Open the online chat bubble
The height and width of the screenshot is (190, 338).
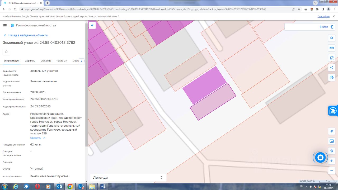pos(320,158)
